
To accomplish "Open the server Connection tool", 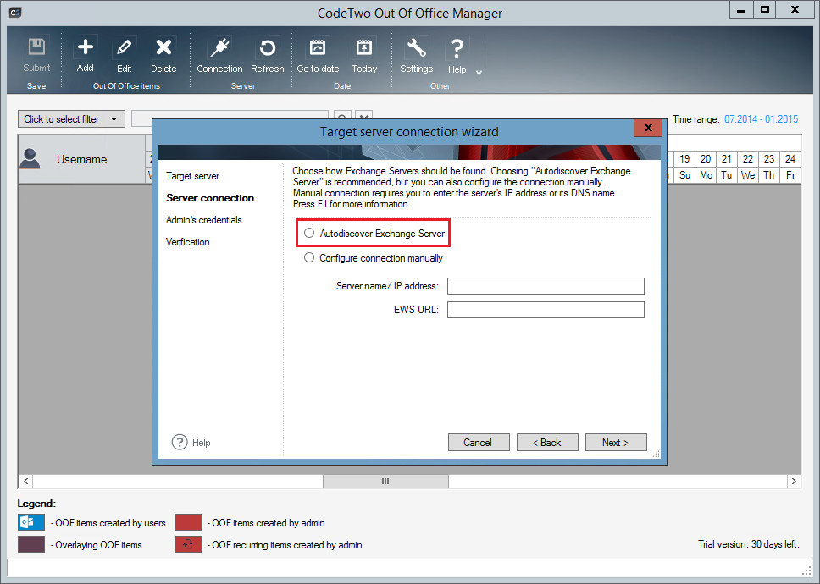I will click(219, 55).
